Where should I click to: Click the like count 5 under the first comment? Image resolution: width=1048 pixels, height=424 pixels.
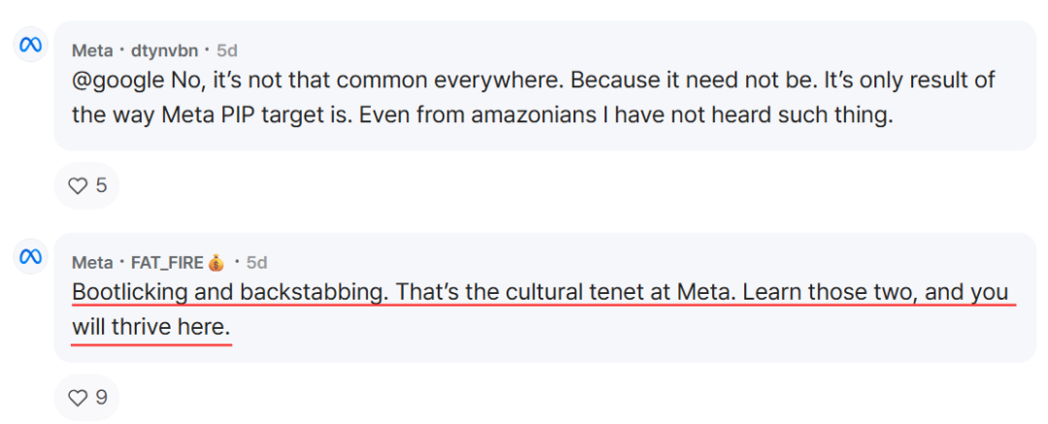click(101, 186)
